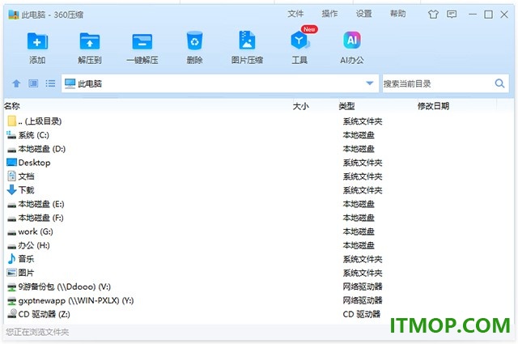Viewport: 518px width, 344px height.
Task: Select the gxptnewapp (\\WIN-PXLX) (Y:) name
Action: pos(76,301)
